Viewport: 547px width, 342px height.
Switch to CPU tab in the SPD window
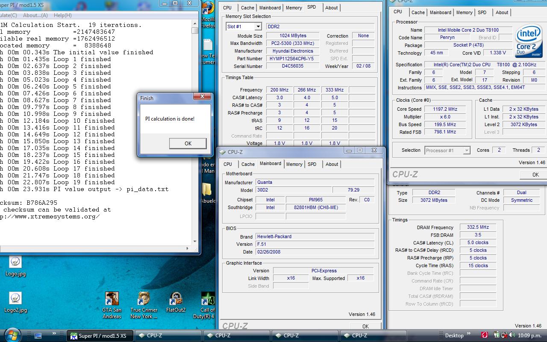click(227, 8)
